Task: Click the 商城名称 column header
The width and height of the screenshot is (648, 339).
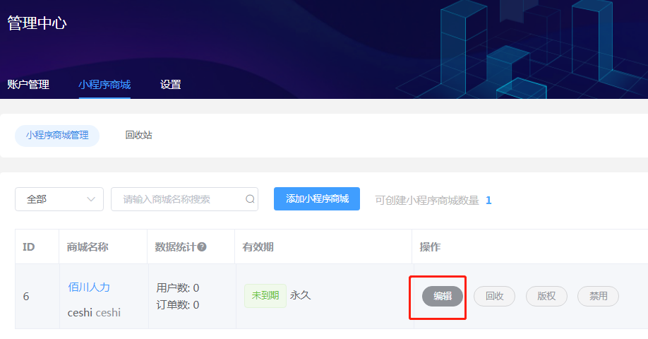Action: [88, 247]
